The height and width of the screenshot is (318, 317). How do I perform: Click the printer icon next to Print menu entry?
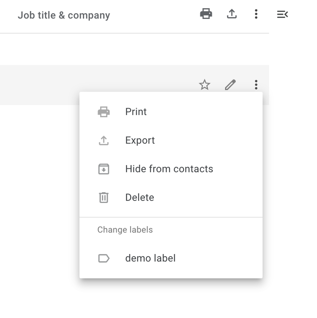click(103, 112)
